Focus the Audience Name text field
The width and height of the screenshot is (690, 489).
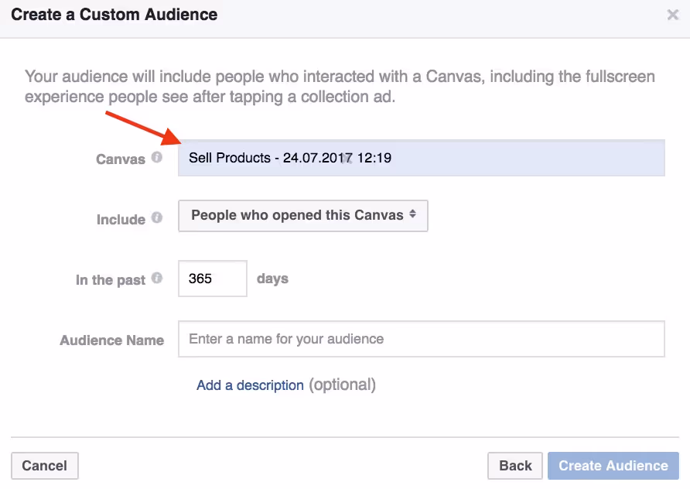pos(421,339)
